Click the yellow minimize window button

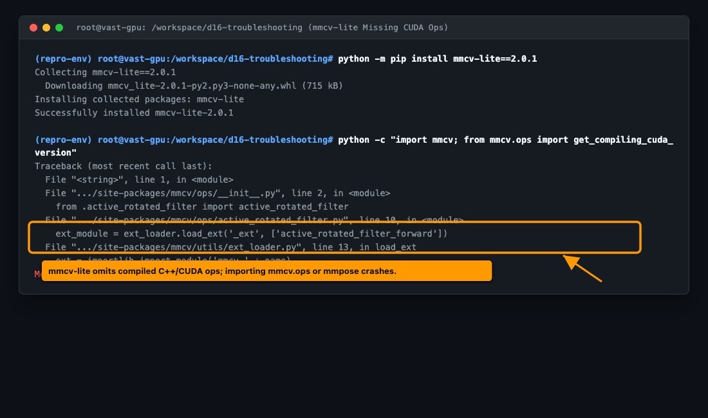coord(46,28)
